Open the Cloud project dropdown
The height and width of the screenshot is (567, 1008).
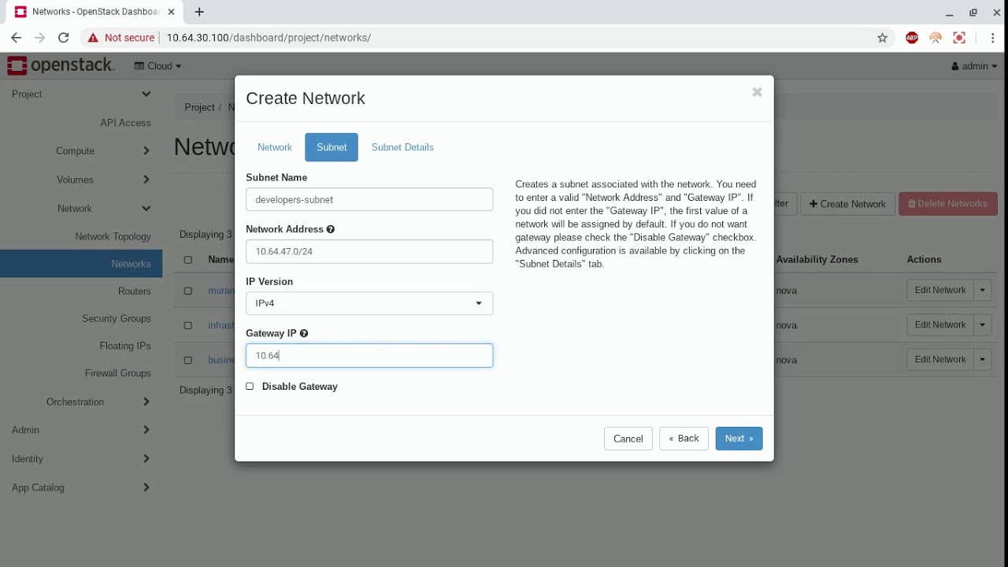tap(157, 66)
